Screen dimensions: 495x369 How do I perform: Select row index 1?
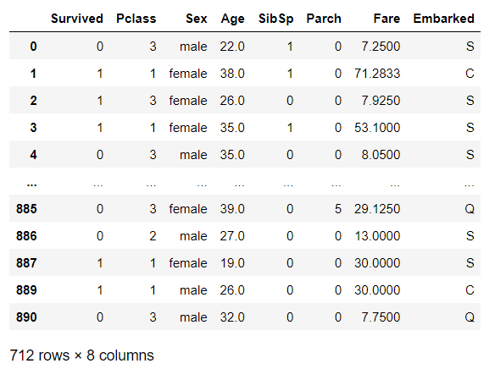click(x=33, y=74)
